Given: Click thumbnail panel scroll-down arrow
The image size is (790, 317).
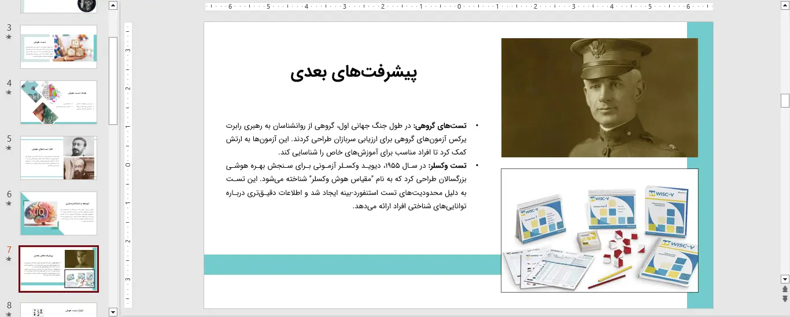Looking at the screenshot, I should tap(113, 312).
